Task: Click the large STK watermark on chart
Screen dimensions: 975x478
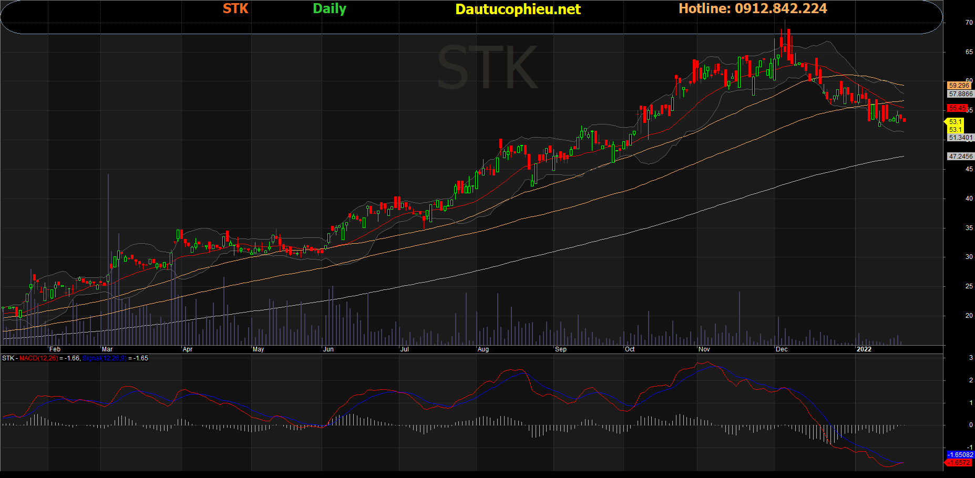Action: (487, 68)
